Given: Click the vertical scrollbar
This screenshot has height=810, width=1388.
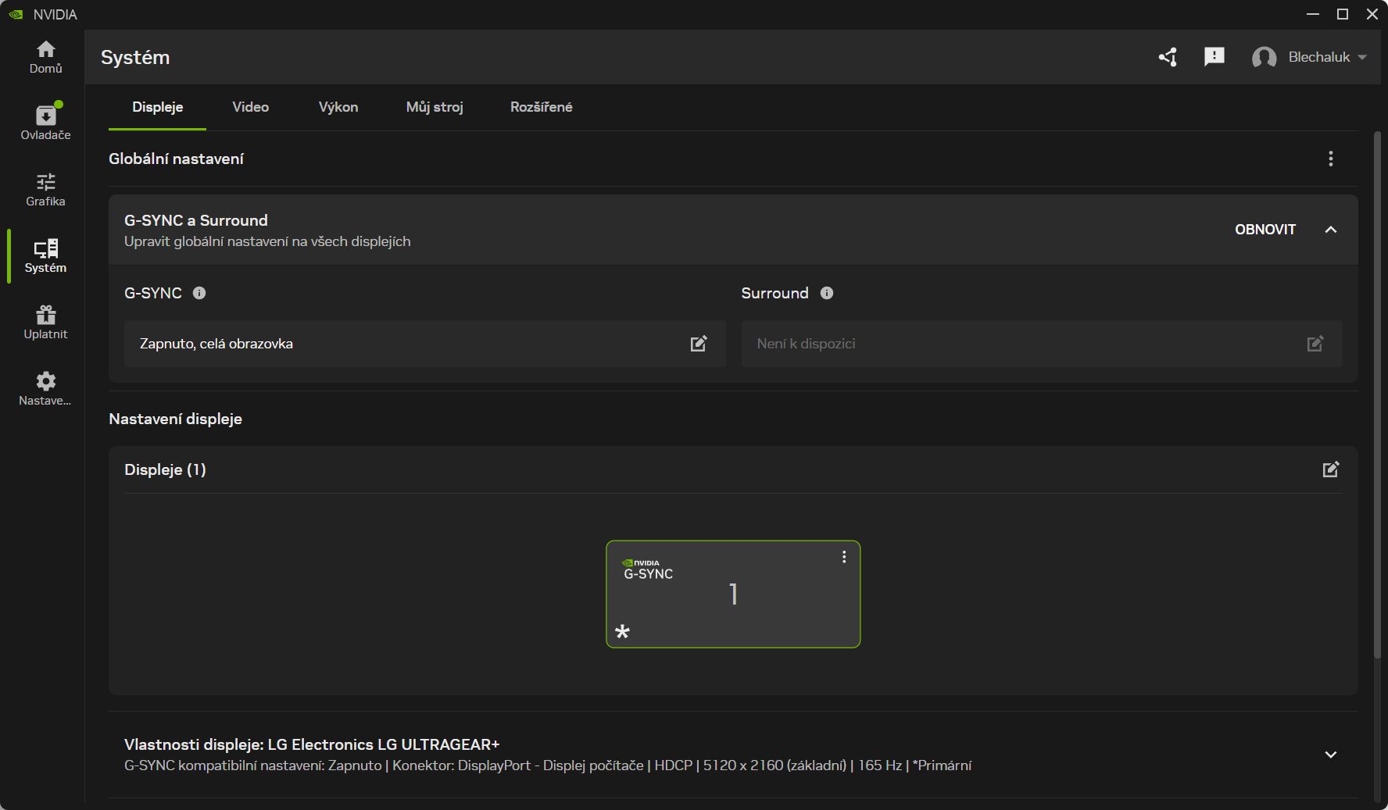Looking at the screenshot, I should coord(1377,394).
